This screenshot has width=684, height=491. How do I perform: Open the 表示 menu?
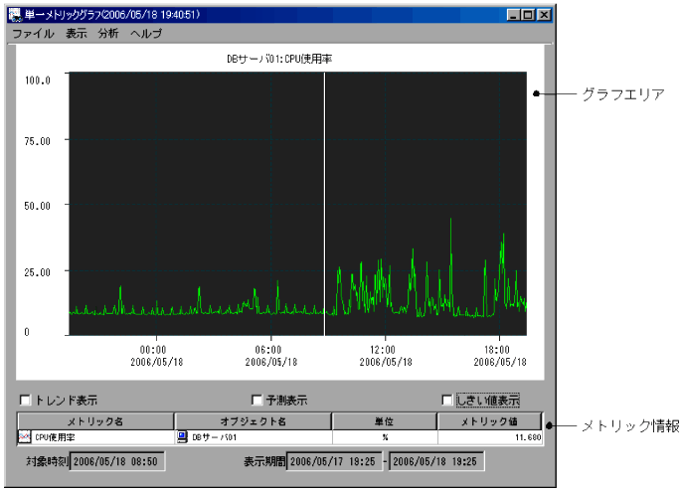pos(77,33)
